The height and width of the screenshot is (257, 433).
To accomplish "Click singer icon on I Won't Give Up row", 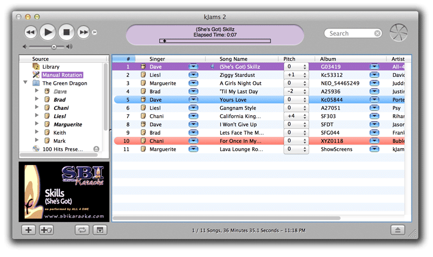I will [143, 124].
